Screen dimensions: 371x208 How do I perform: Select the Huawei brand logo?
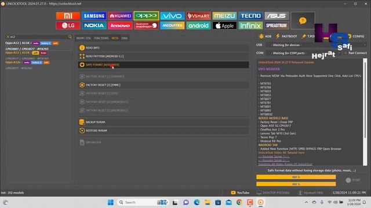(x=120, y=16)
